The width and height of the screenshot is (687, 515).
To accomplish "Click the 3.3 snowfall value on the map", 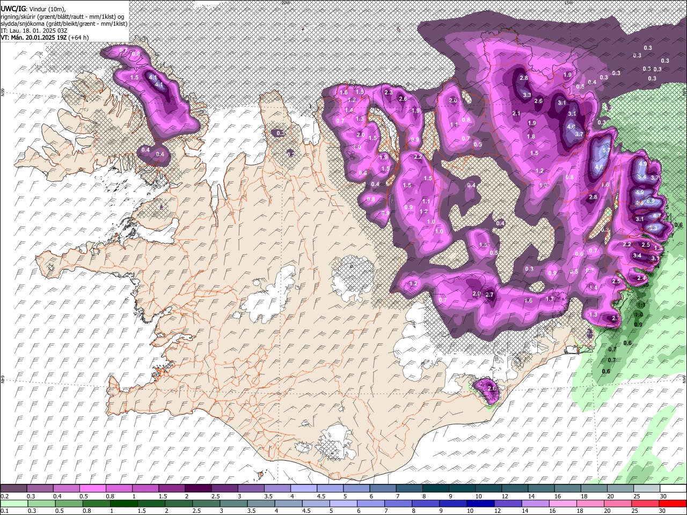I will (x=527, y=95).
